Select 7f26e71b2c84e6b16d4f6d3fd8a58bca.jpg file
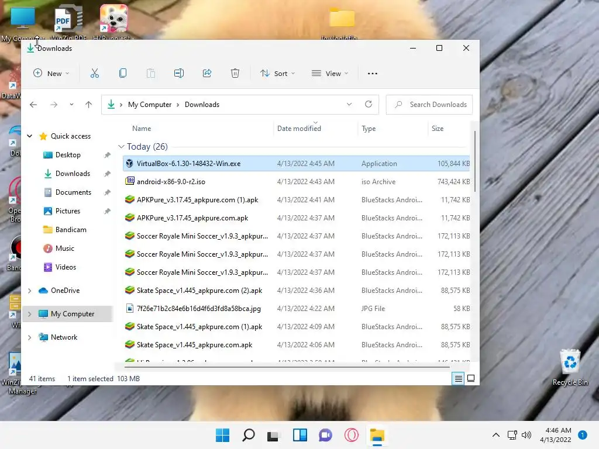599x449 pixels. [297, 309]
